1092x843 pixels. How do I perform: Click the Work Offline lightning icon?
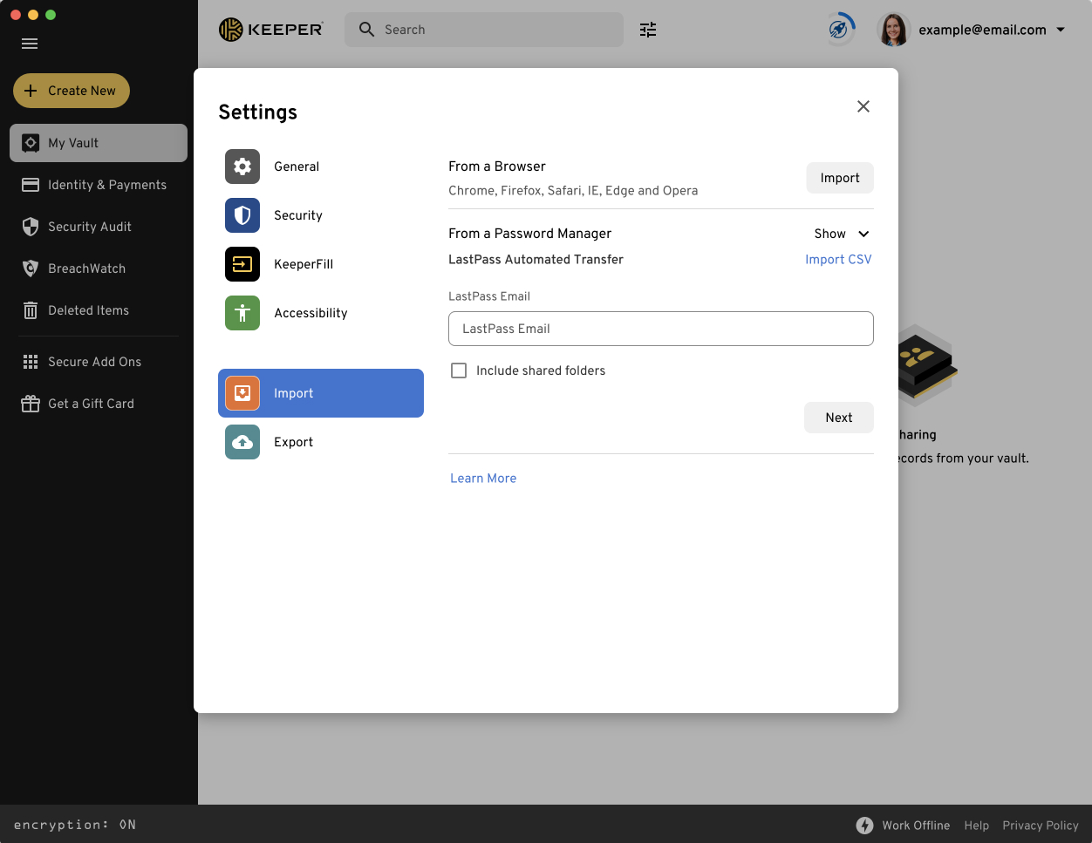pyautogui.click(x=864, y=826)
